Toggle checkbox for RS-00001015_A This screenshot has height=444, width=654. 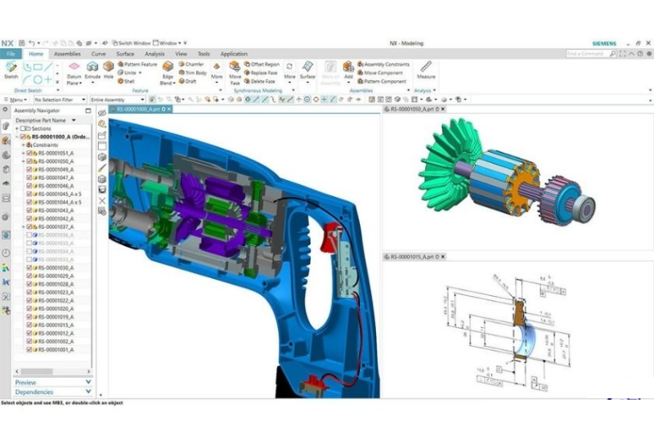pos(29,325)
